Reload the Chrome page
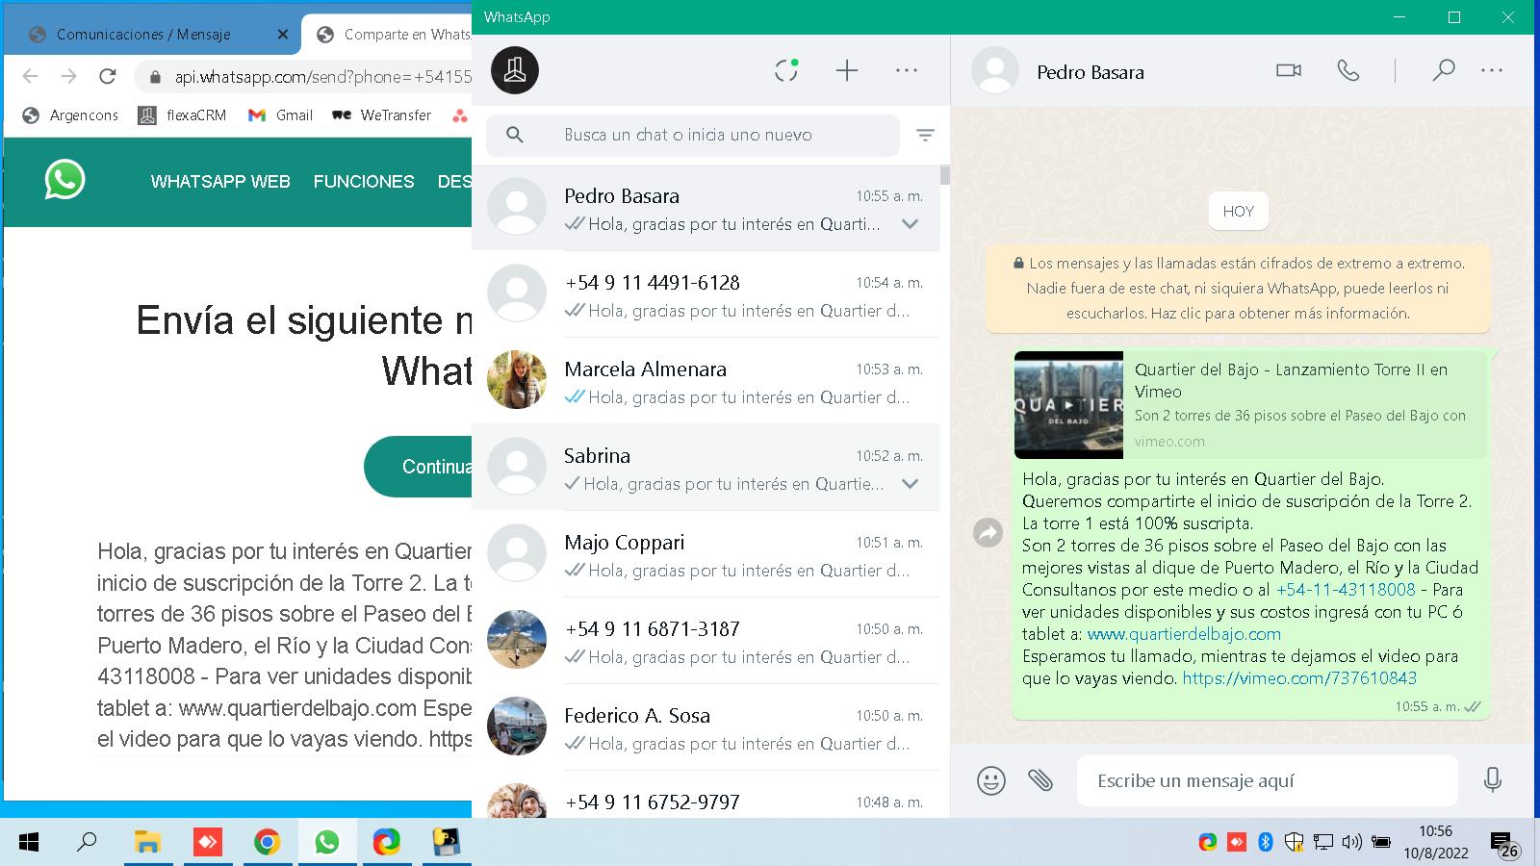Screen dimensions: 1540x866 point(108,76)
